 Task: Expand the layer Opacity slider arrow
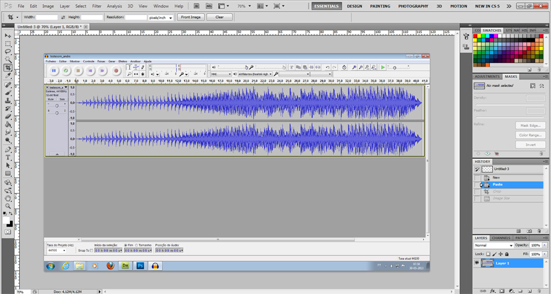[x=545, y=245]
